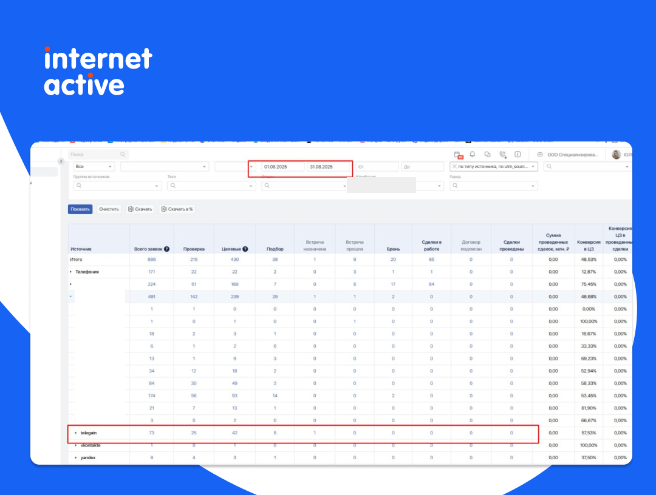Click the phone calls icon
This screenshot has width=656, height=495.
click(502, 155)
